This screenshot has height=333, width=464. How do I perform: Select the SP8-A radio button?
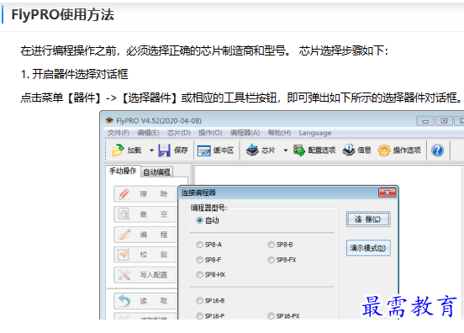click(199, 245)
